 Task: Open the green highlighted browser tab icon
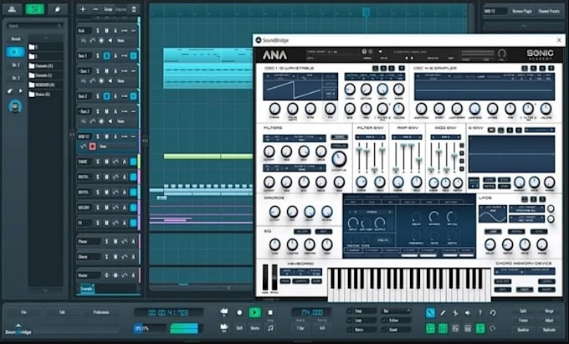(x=35, y=9)
